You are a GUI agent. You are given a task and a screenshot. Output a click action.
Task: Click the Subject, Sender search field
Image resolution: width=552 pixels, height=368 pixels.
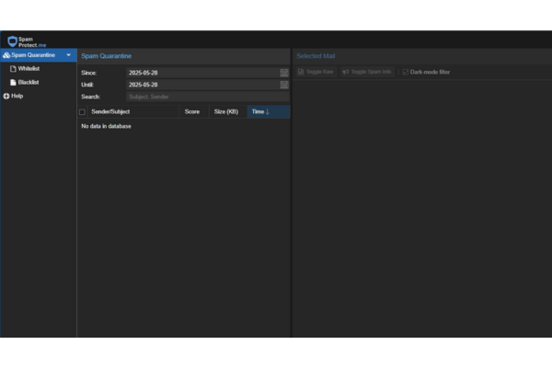click(207, 97)
